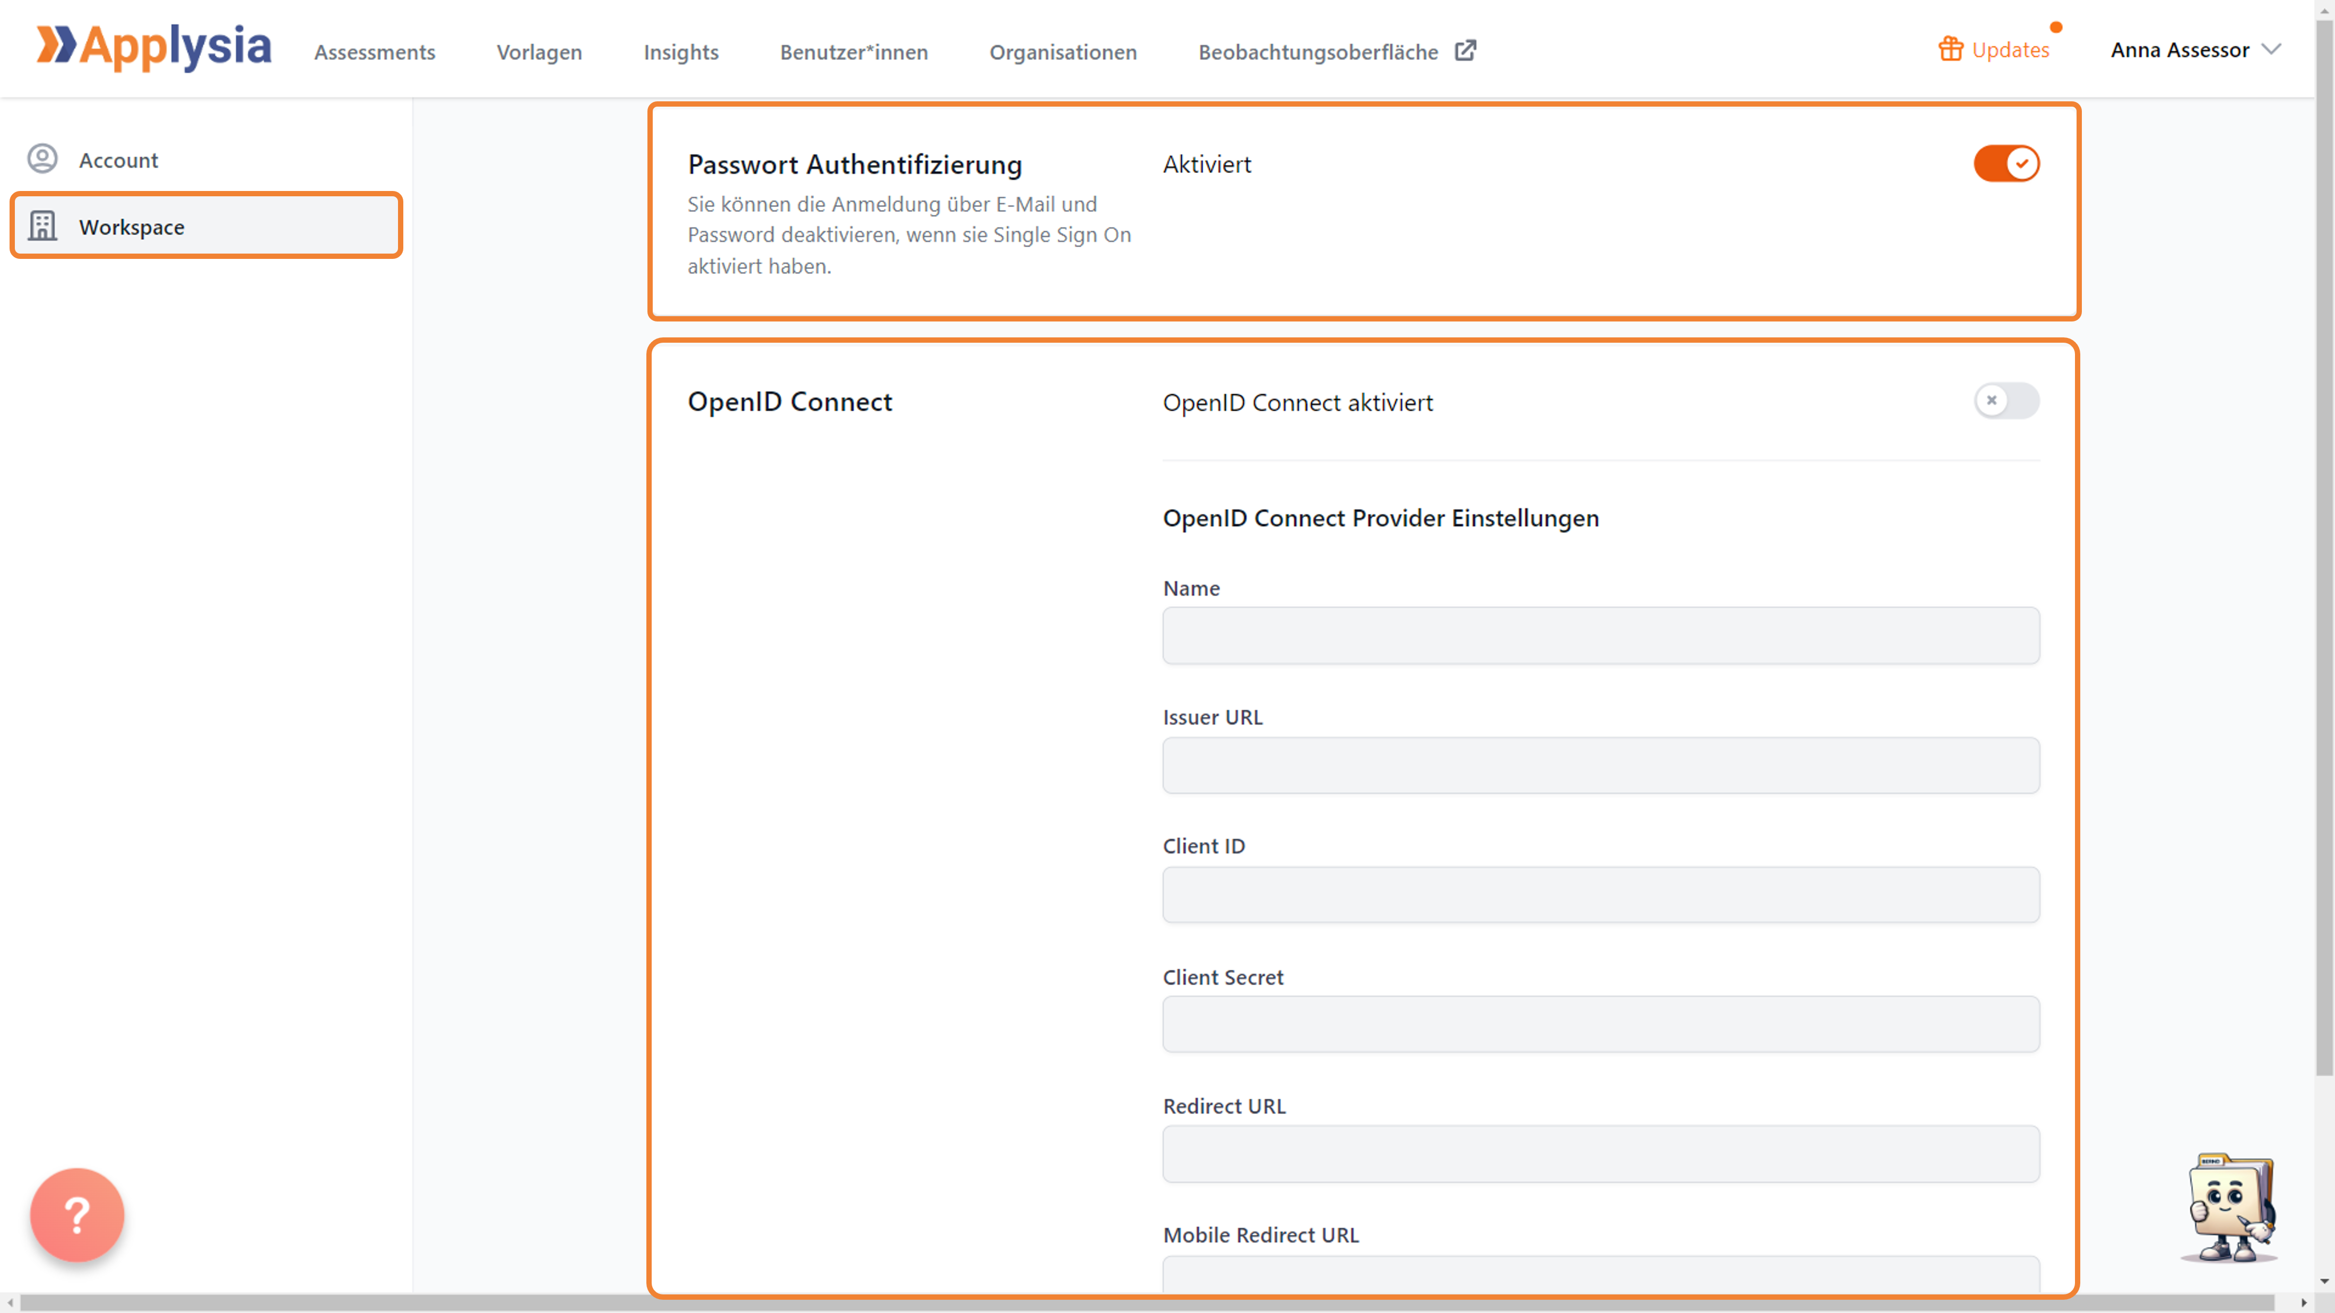Click the folder mascot assistant icon
Screen dimensions: 2335x1313
tap(2231, 1208)
